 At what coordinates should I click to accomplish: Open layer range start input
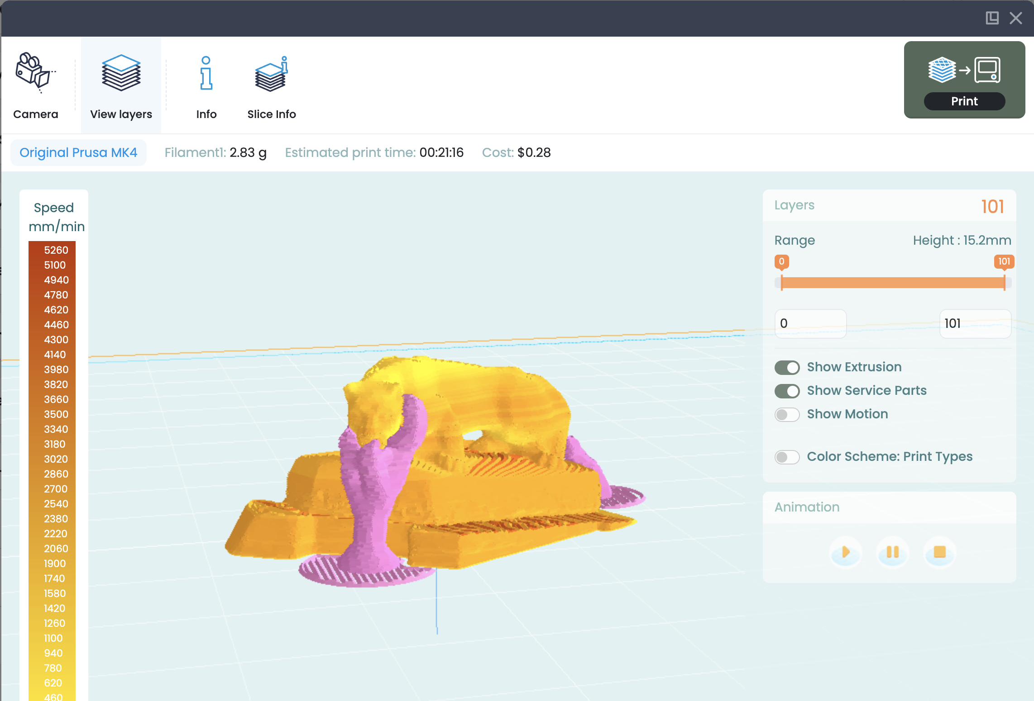[809, 322]
